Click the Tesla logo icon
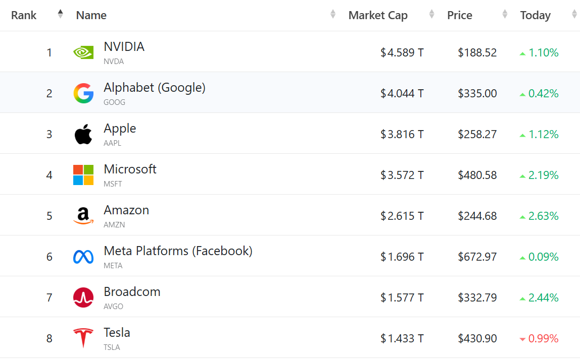Viewport: 580px width, 359px height. (83, 338)
